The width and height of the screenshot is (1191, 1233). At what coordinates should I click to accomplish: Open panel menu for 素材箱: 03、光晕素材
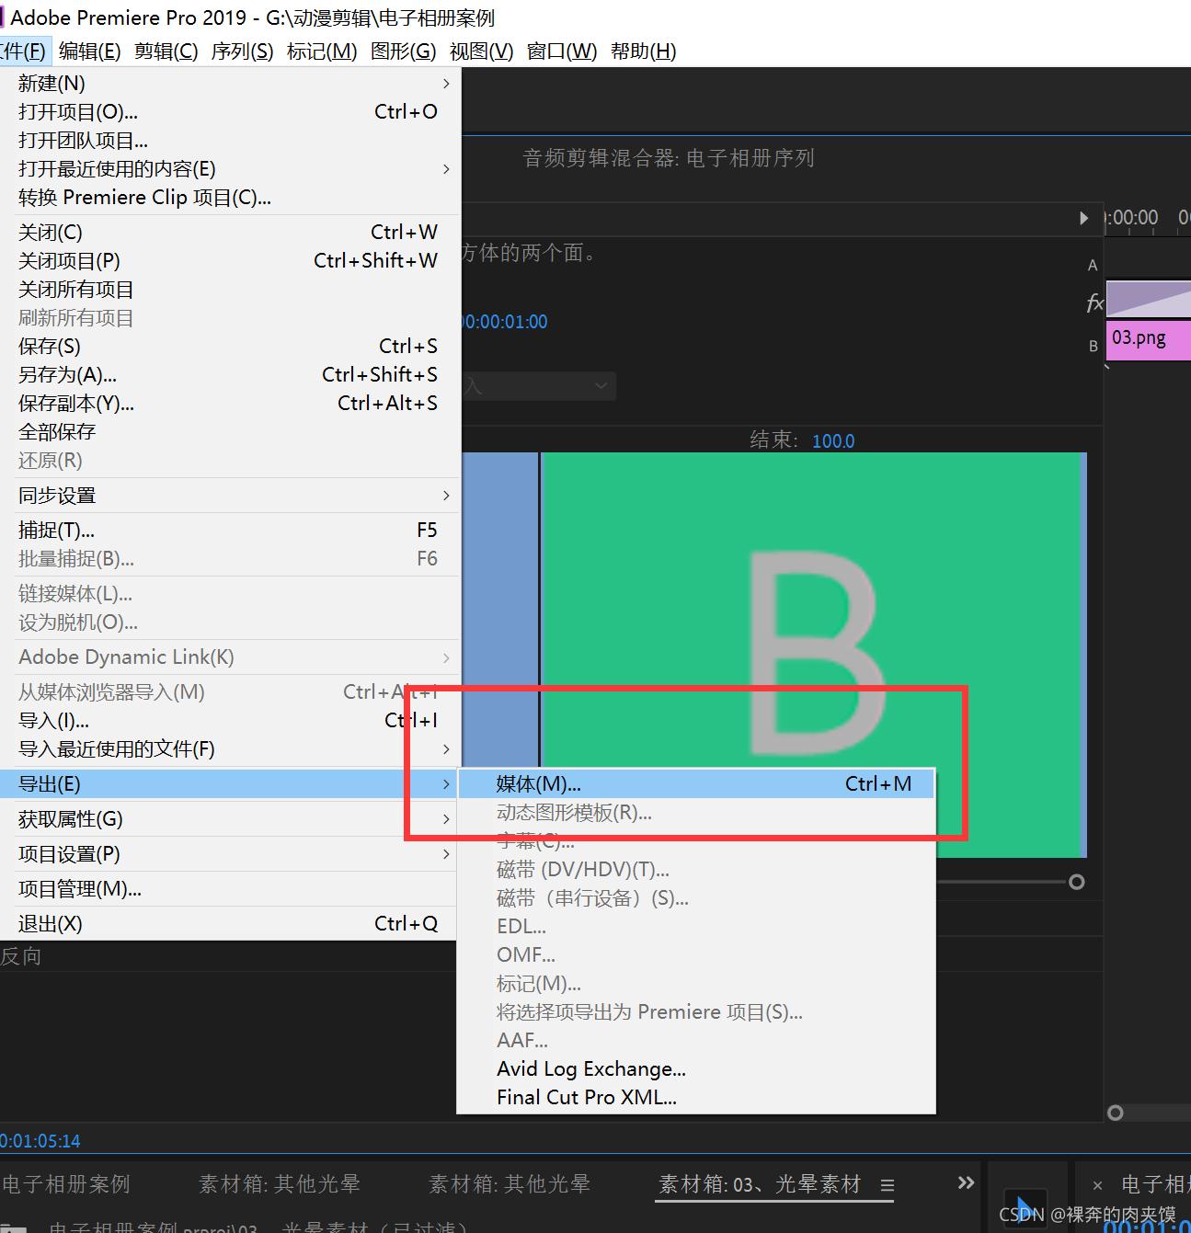coord(888,1185)
